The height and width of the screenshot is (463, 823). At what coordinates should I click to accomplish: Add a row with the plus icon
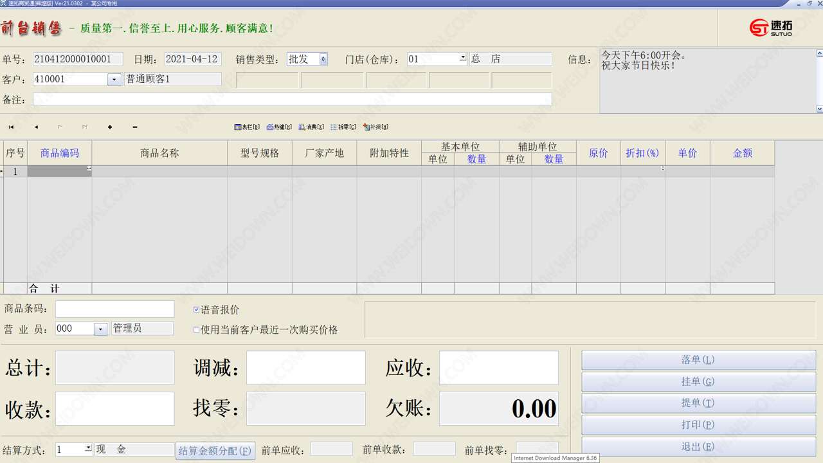(110, 127)
